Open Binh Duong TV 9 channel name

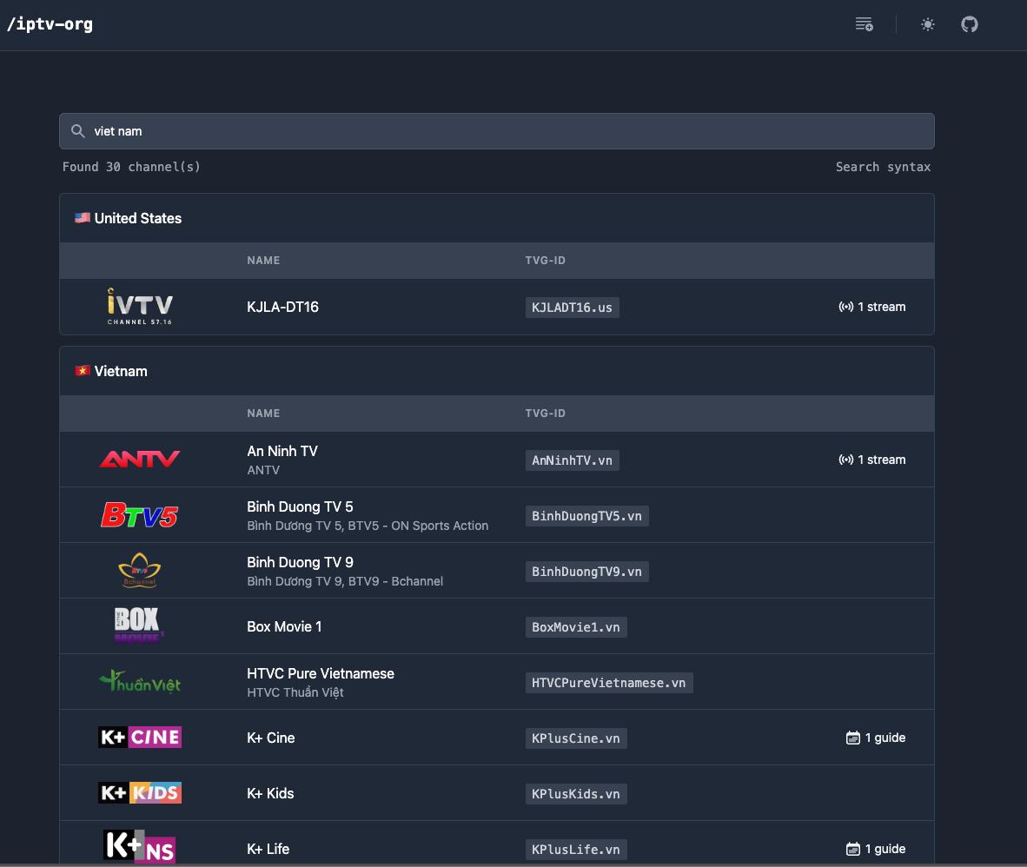pos(300,562)
